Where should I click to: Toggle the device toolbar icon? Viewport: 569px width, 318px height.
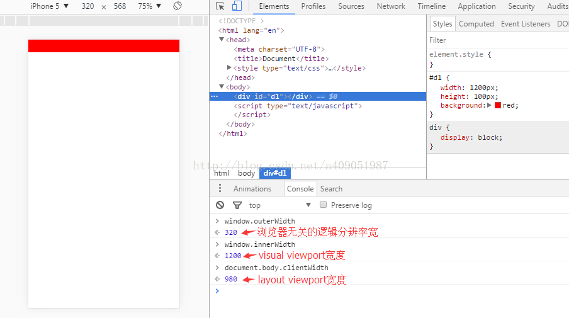pyautogui.click(x=237, y=6)
